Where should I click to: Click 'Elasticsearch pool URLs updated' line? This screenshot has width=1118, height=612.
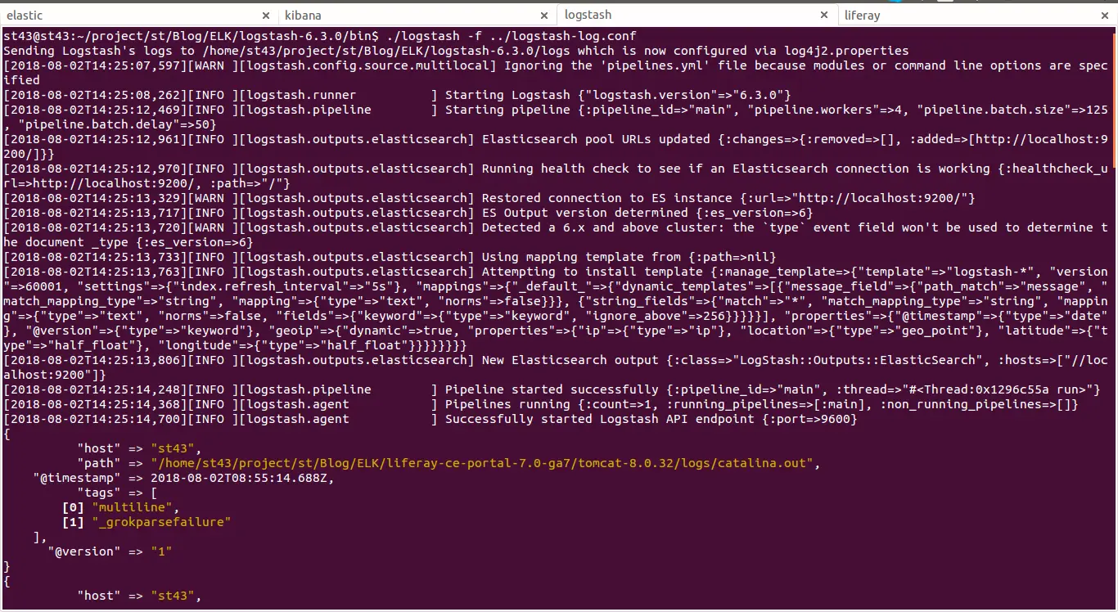556,146
